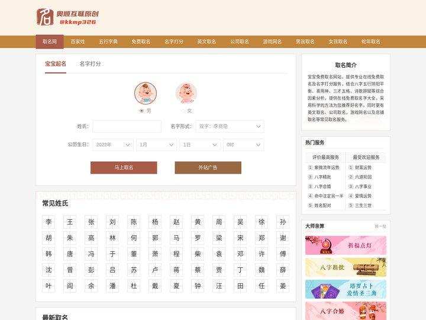Click the 姓氏 surname input field
This screenshot has width=426, height=320.
[x=127, y=127]
